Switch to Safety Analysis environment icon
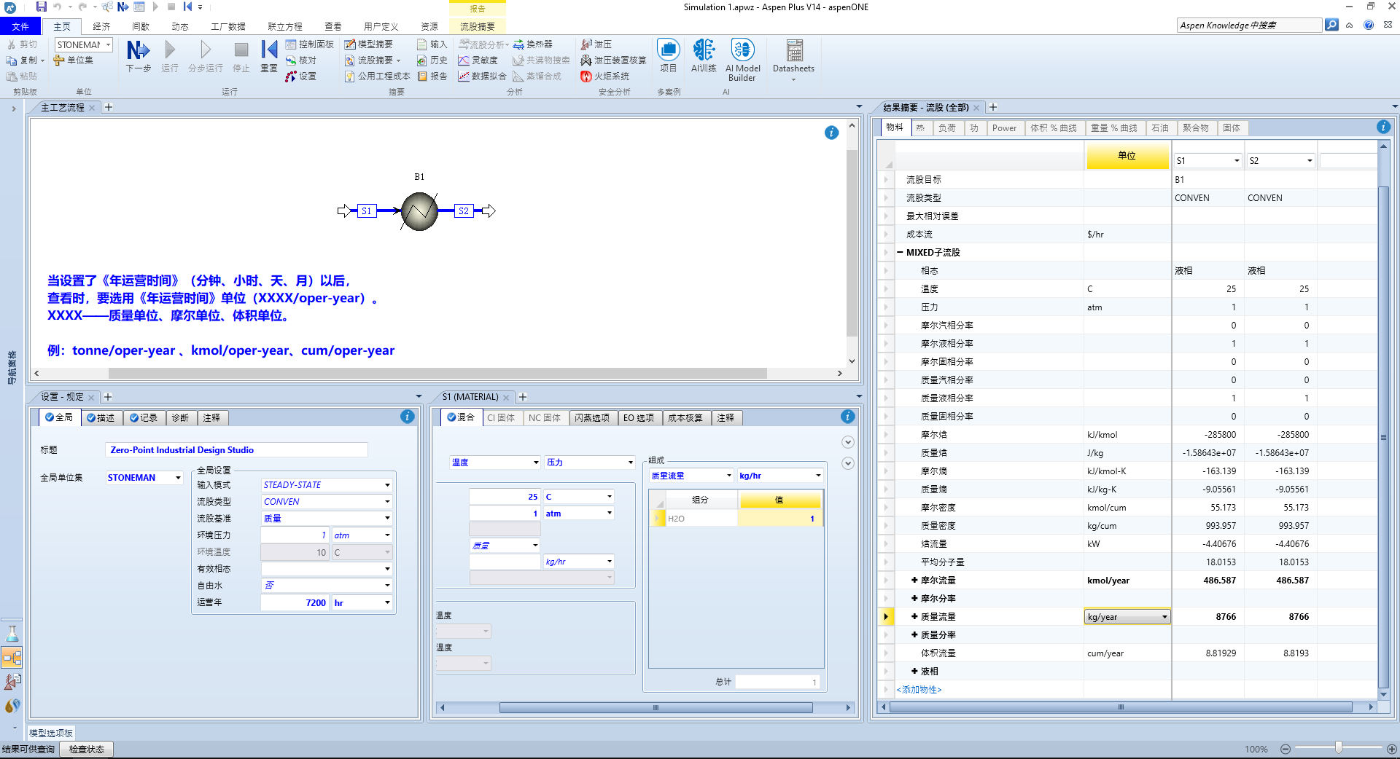The width and height of the screenshot is (1400, 759). pyautogui.click(x=12, y=682)
